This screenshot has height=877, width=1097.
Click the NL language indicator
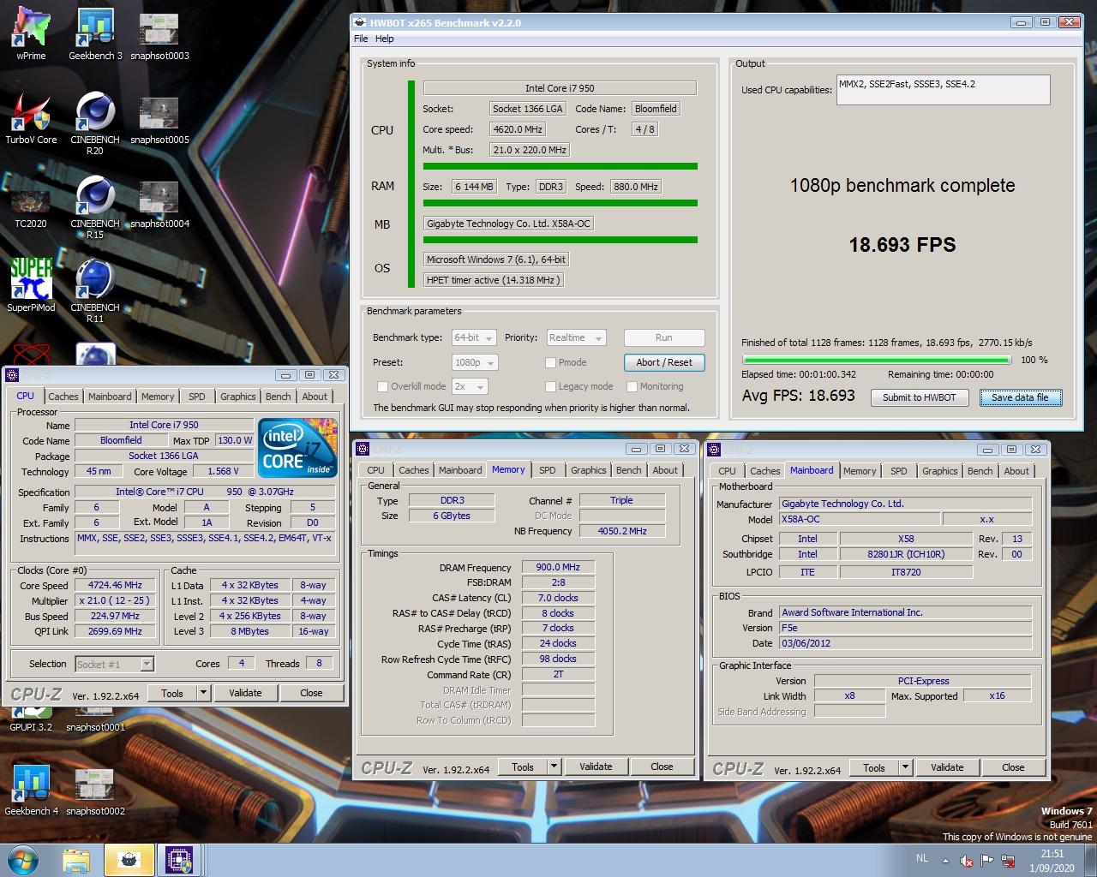922,858
